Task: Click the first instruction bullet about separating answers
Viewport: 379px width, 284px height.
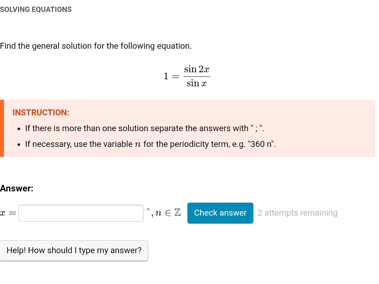Action: coord(144,128)
